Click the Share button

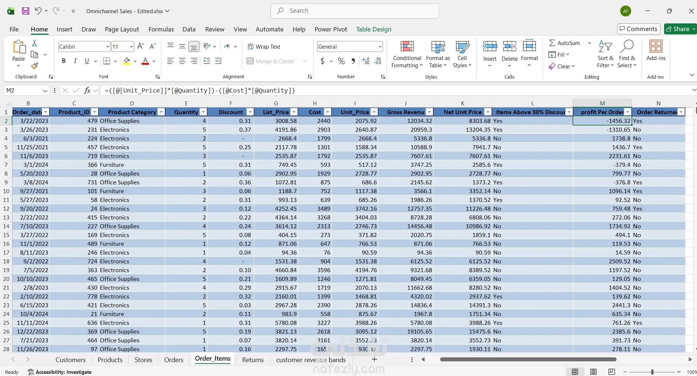(678, 29)
